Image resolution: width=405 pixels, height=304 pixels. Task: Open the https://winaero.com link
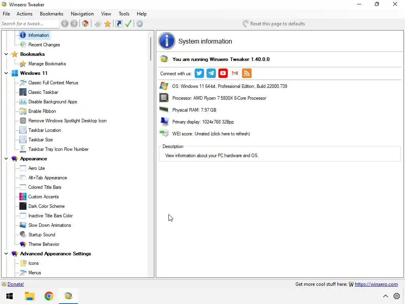tap(376, 284)
